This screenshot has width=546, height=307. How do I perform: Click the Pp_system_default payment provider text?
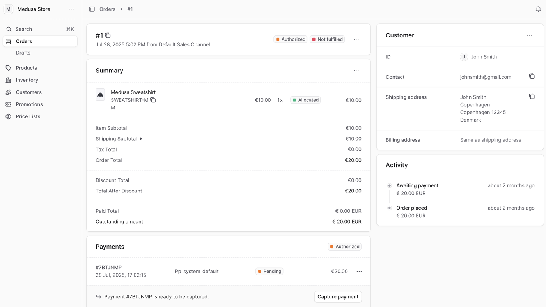(x=197, y=271)
